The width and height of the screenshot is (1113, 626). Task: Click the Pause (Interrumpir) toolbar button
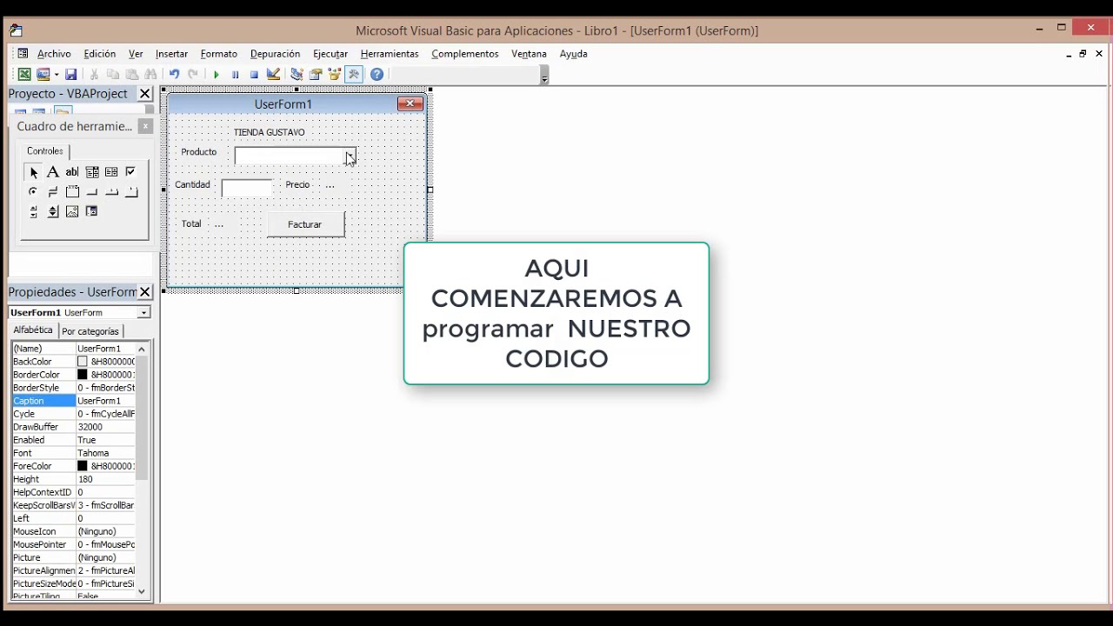pos(235,75)
